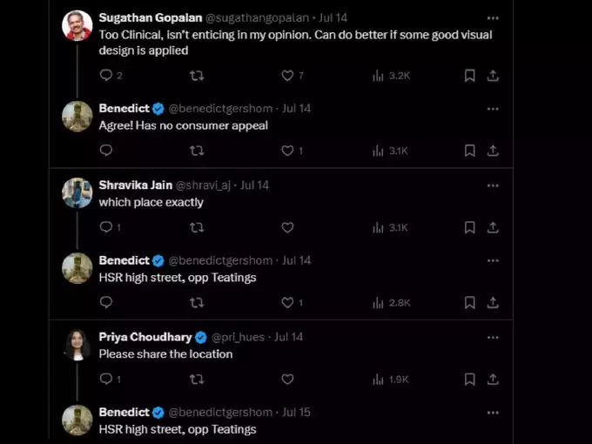Open Priya Choudhary's profile name
592x444 pixels.
[x=145, y=337]
